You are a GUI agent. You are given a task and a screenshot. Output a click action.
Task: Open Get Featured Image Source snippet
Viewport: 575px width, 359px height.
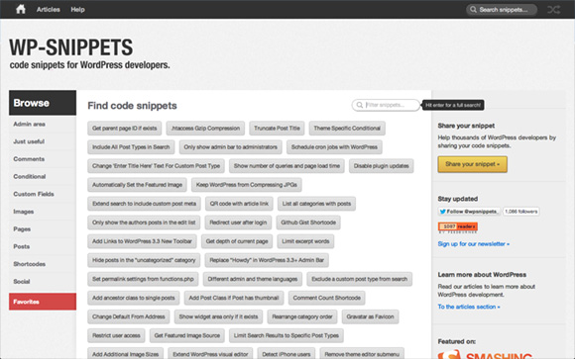tap(187, 335)
